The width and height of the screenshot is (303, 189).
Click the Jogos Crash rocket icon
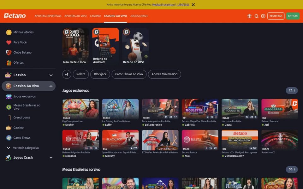click(x=8, y=157)
